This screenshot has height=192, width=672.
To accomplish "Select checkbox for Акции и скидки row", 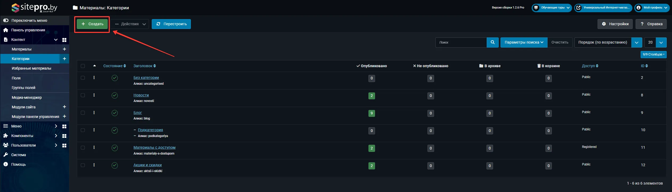I will pos(83,165).
